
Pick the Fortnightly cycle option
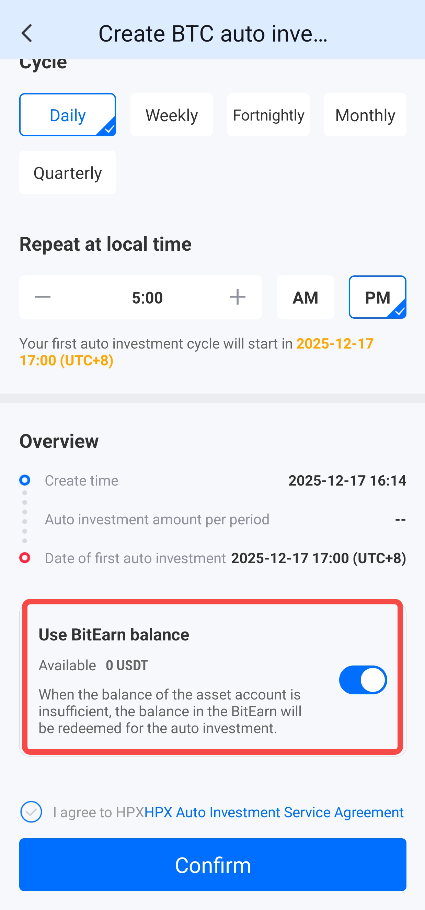point(268,115)
